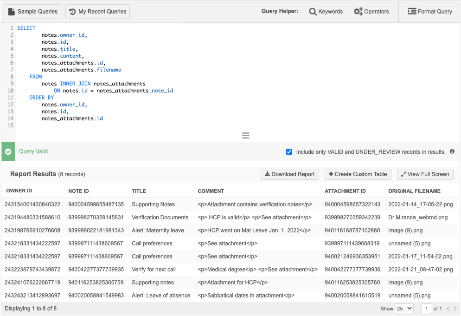This screenshot has width=461, height=316.
Task: Grab the editor resize handle icon
Action: pyautogui.click(x=246, y=136)
